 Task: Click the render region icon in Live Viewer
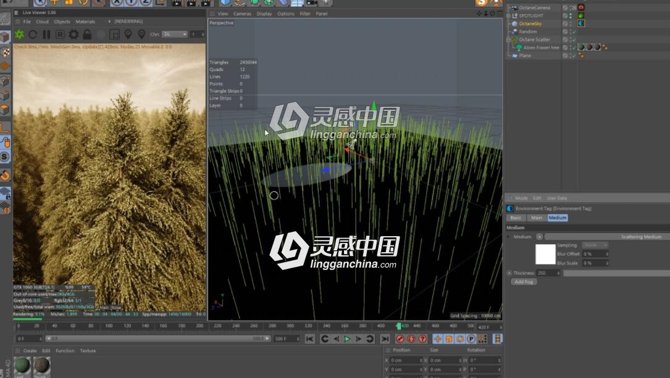click(114, 35)
